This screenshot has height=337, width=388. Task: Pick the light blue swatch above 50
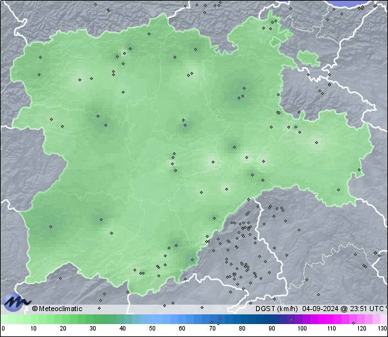click(x=152, y=319)
